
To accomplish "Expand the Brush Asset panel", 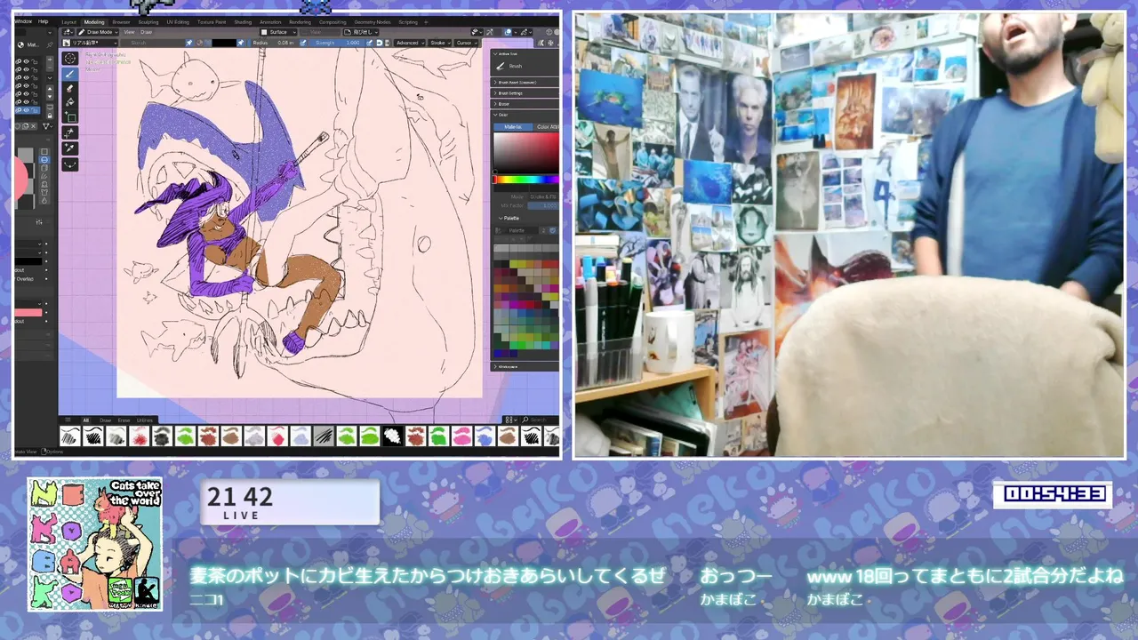I will point(525,83).
